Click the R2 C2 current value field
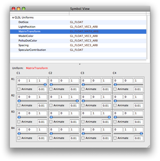 pos(64,97)
